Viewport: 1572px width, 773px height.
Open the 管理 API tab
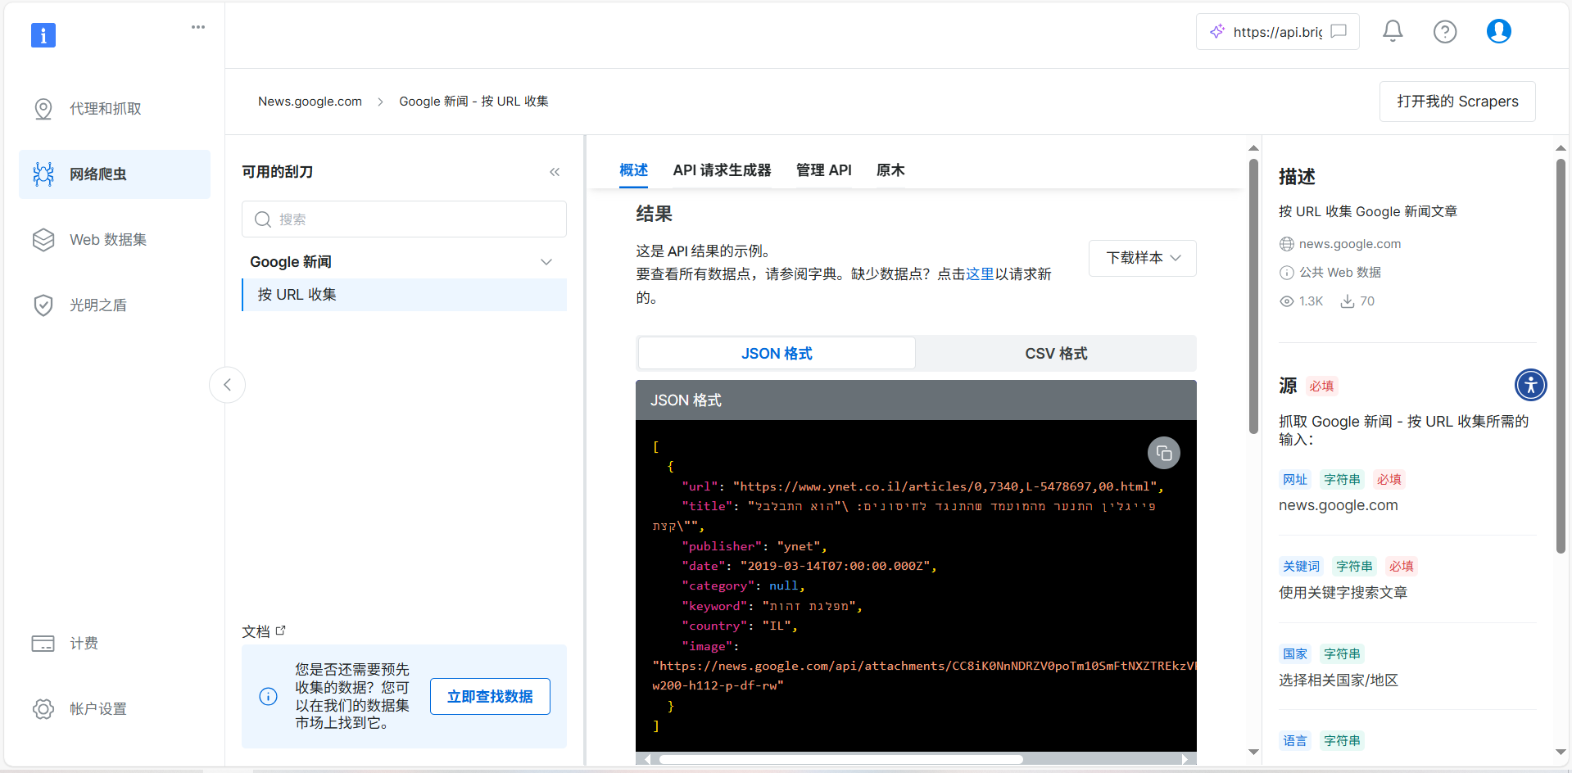click(x=823, y=170)
